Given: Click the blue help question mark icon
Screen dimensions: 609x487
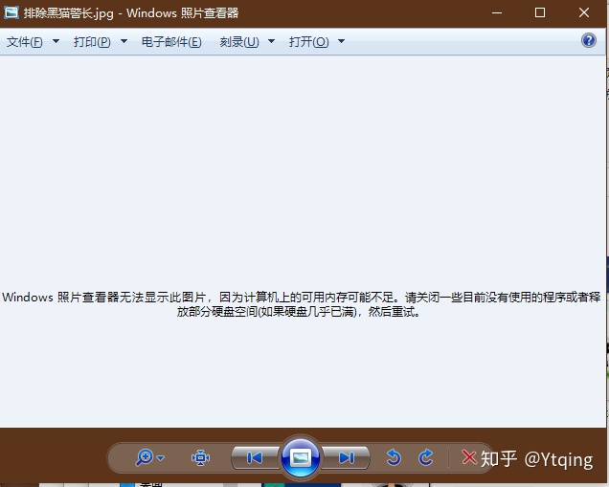Looking at the screenshot, I should [589, 40].
